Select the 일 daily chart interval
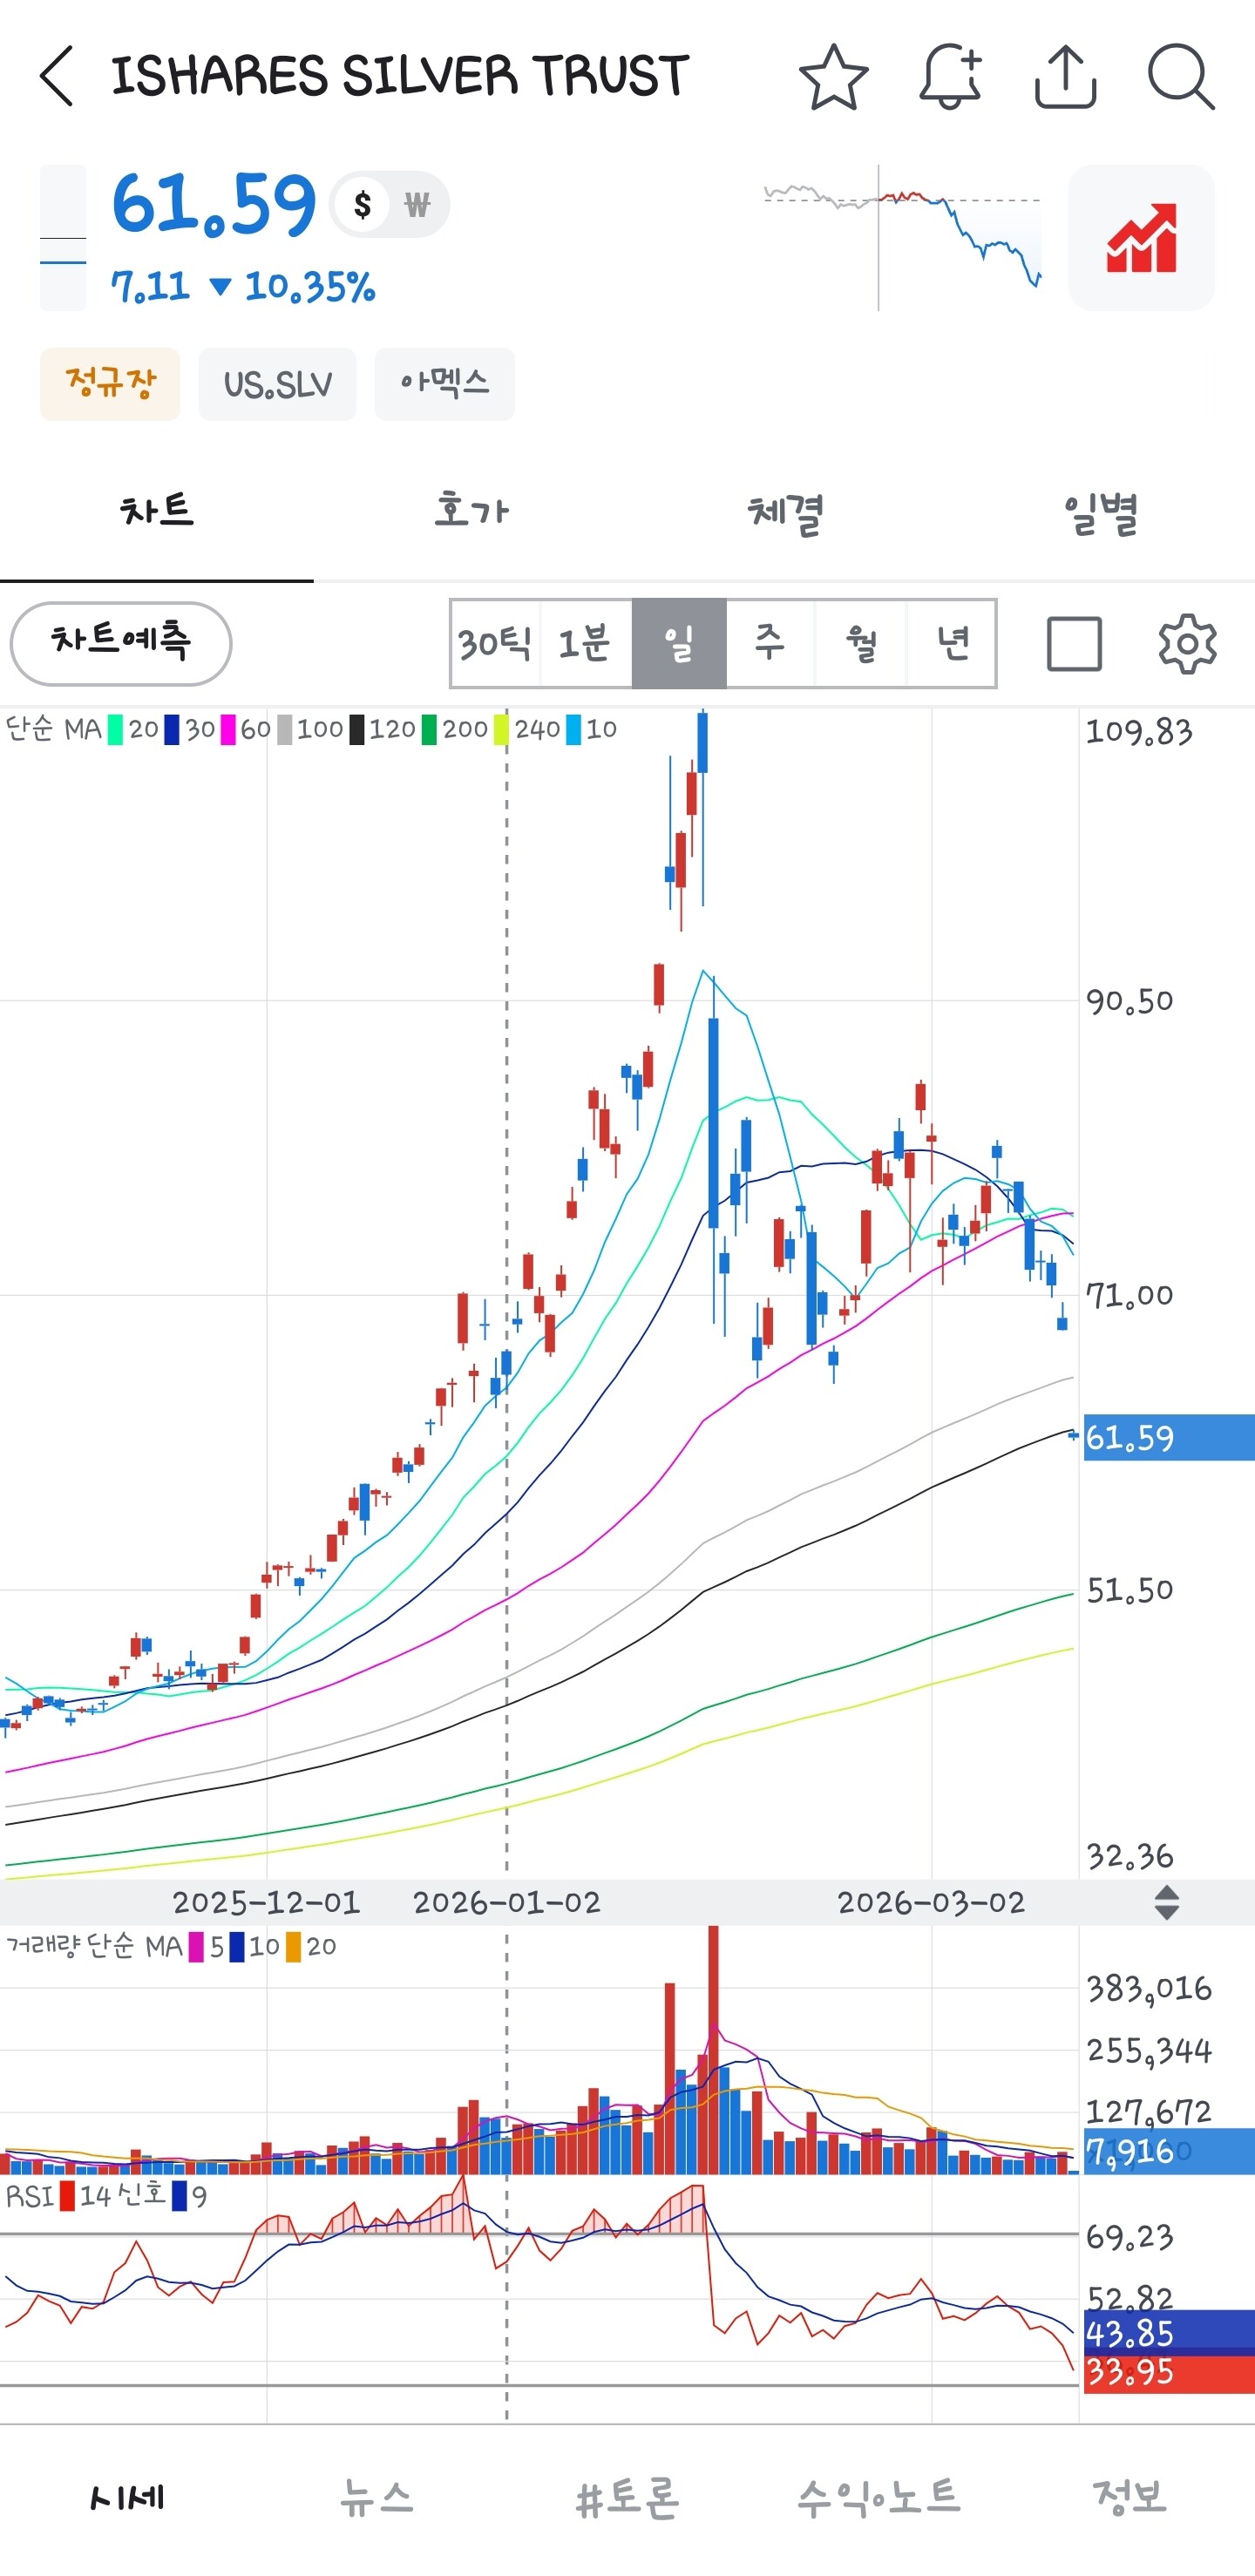The image size is (1255, 2576). (x=679, y=643)
